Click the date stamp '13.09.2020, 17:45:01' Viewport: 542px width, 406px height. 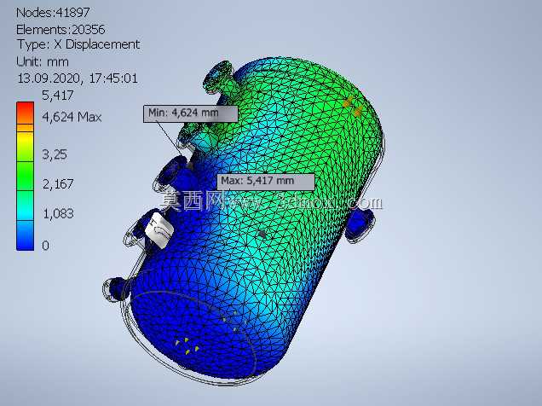point(78,78)
